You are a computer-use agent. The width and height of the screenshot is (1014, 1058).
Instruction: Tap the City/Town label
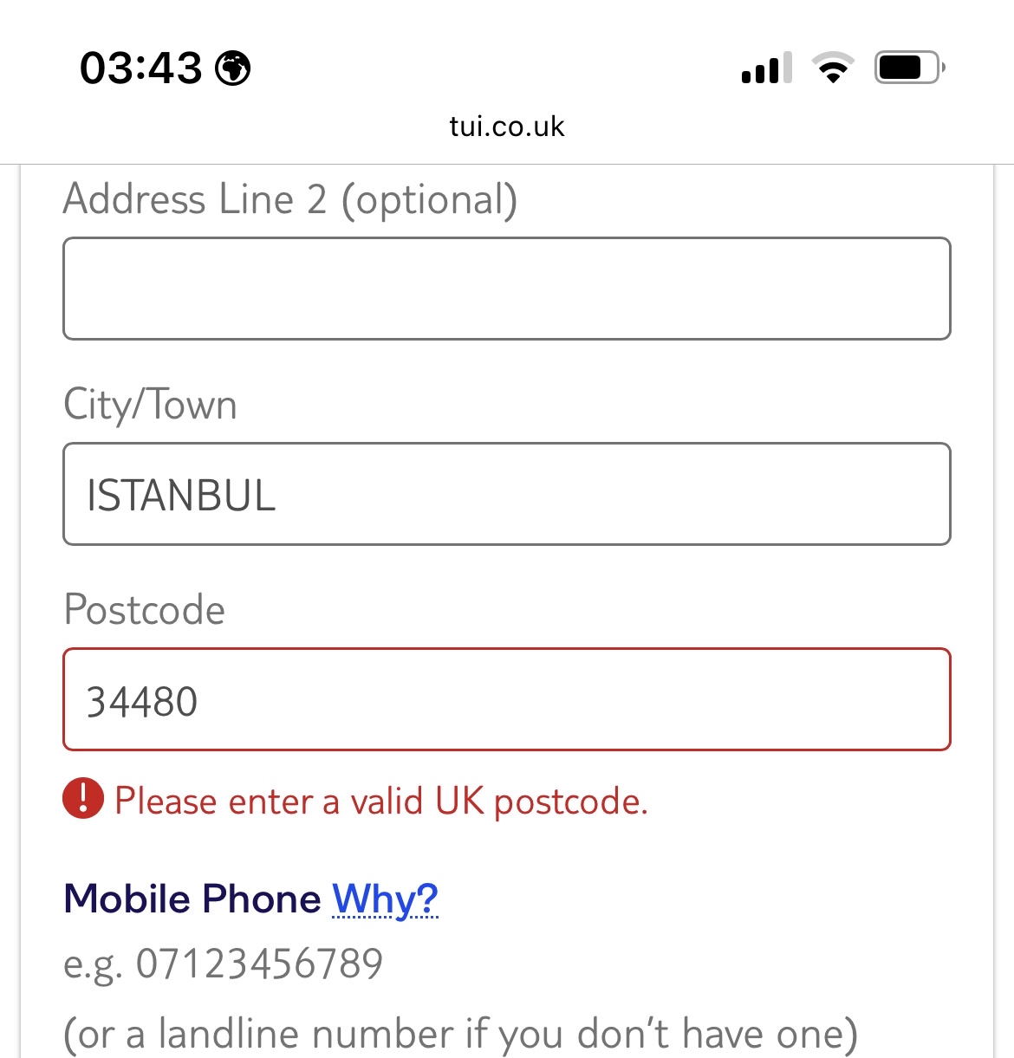pyautogui.click(x=150, y=406)
